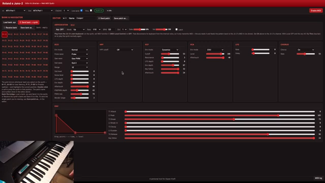Select patch cell 11 in bank grid
This screenshot has width=325, height=183.
pos(5,35)
